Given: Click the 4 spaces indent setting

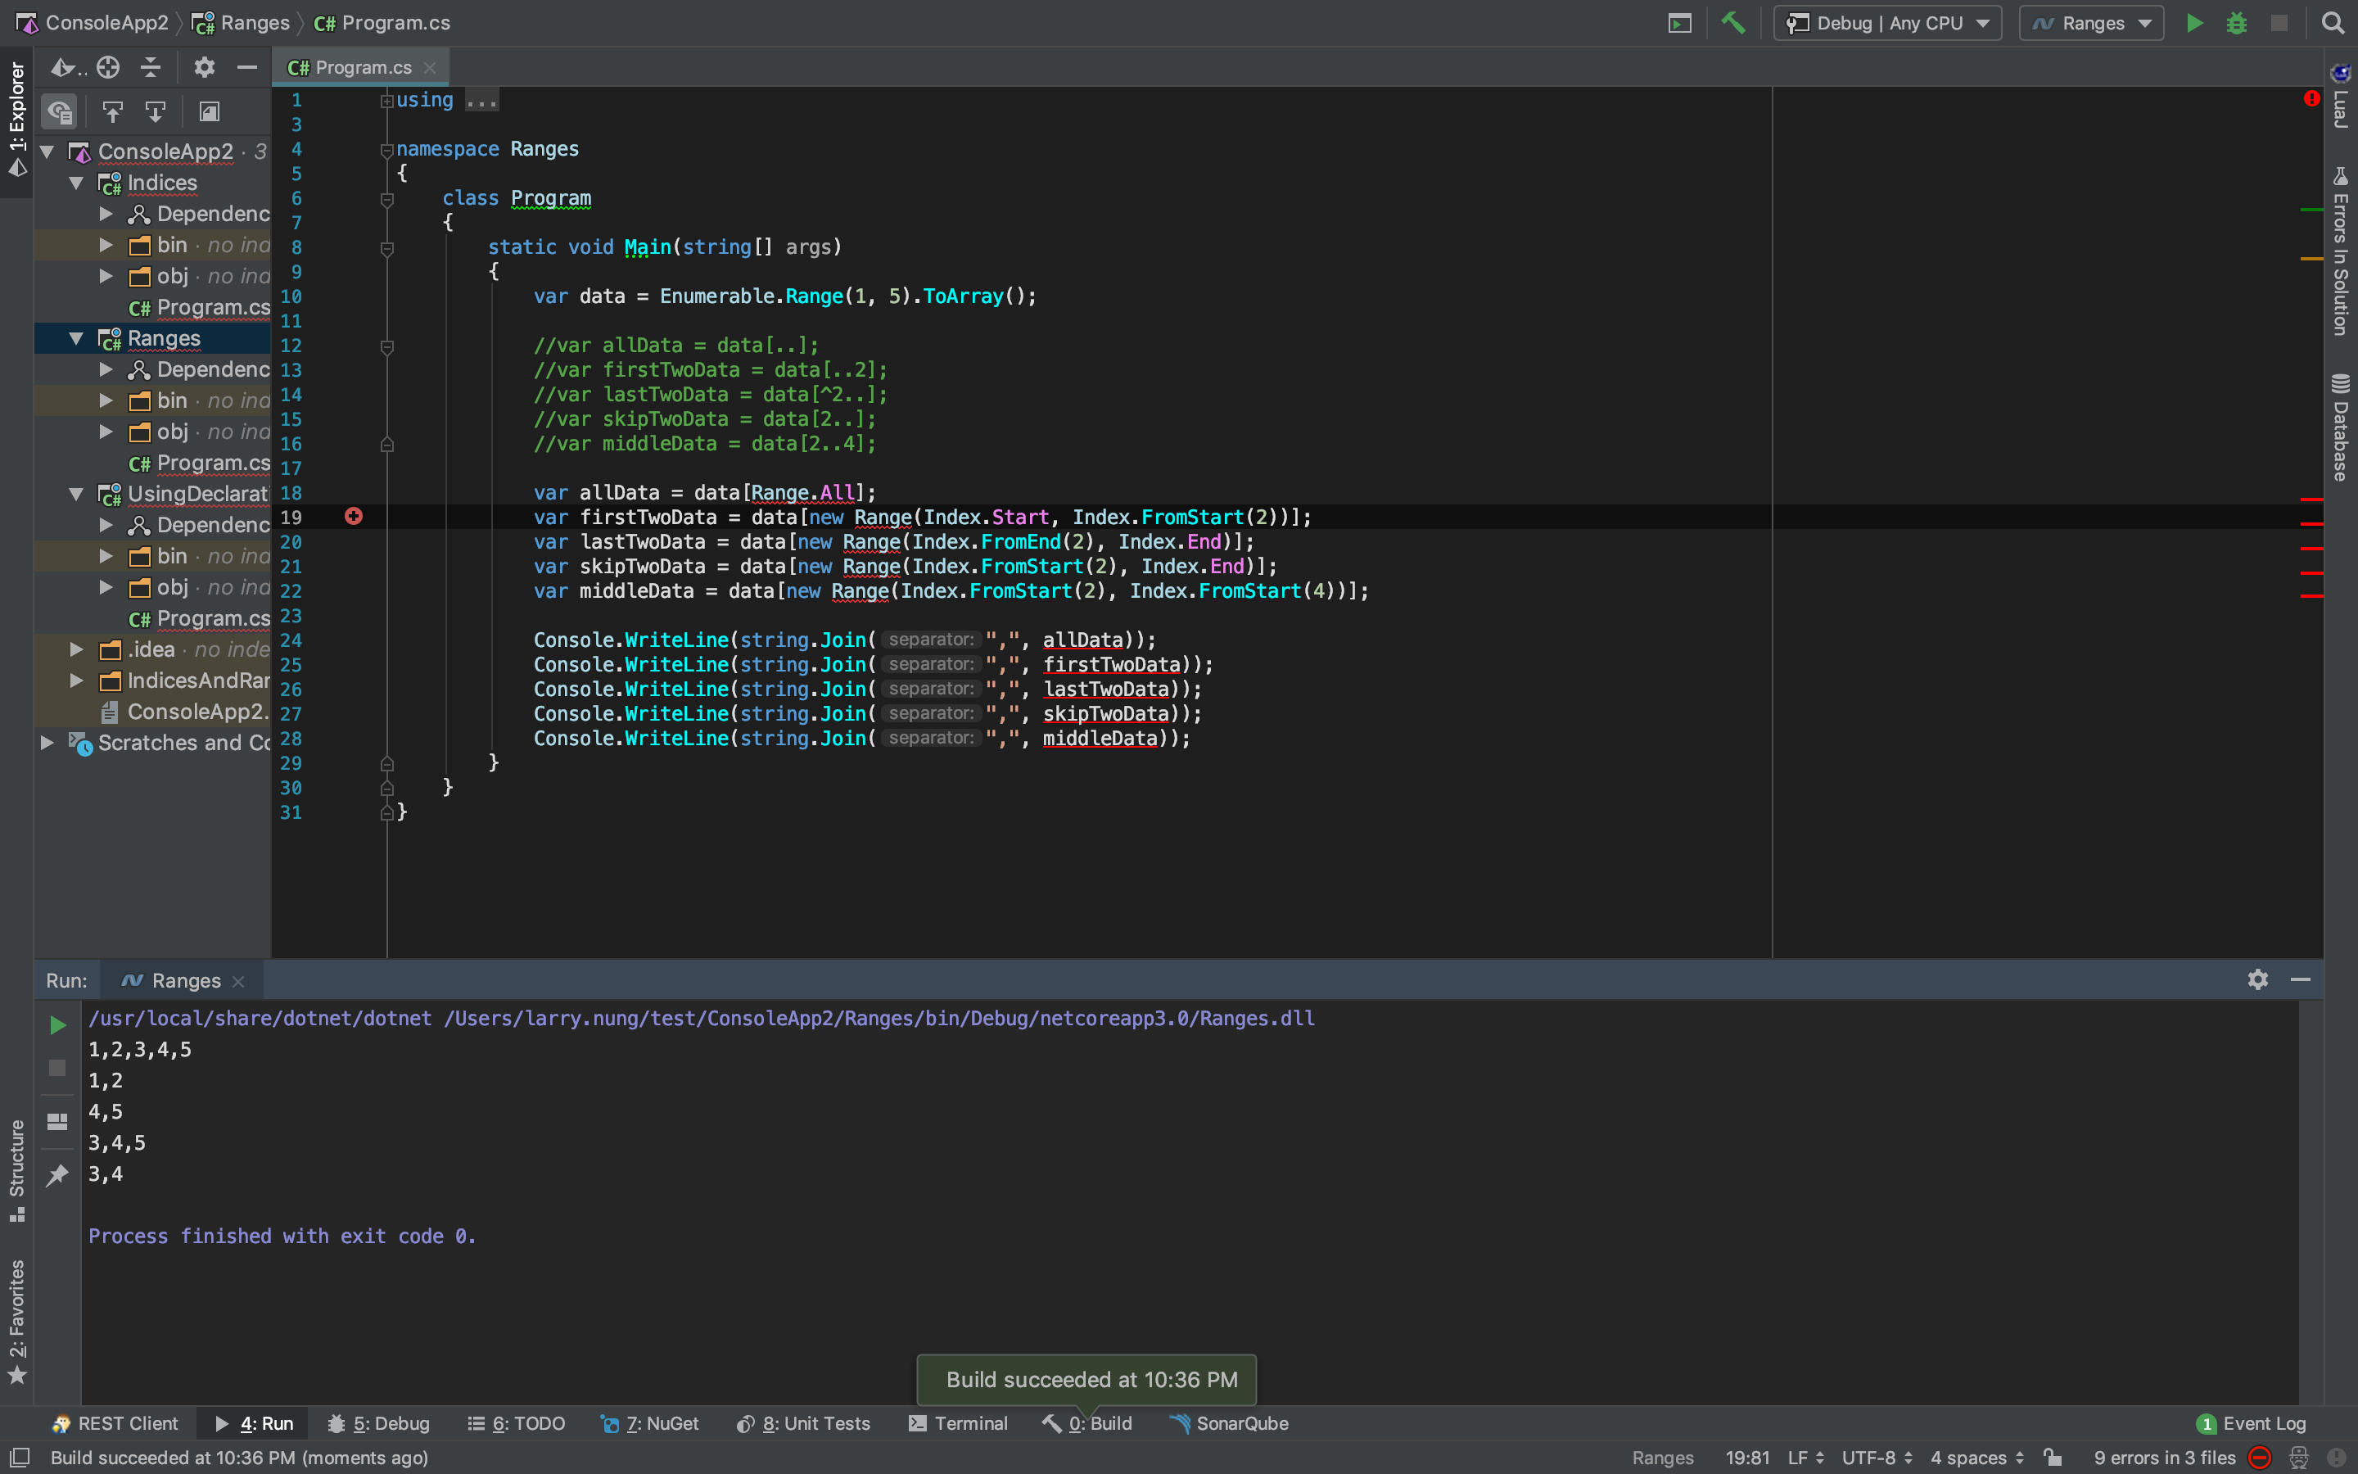Looking at the screenshot, I should click(x=1977, y=1458).
